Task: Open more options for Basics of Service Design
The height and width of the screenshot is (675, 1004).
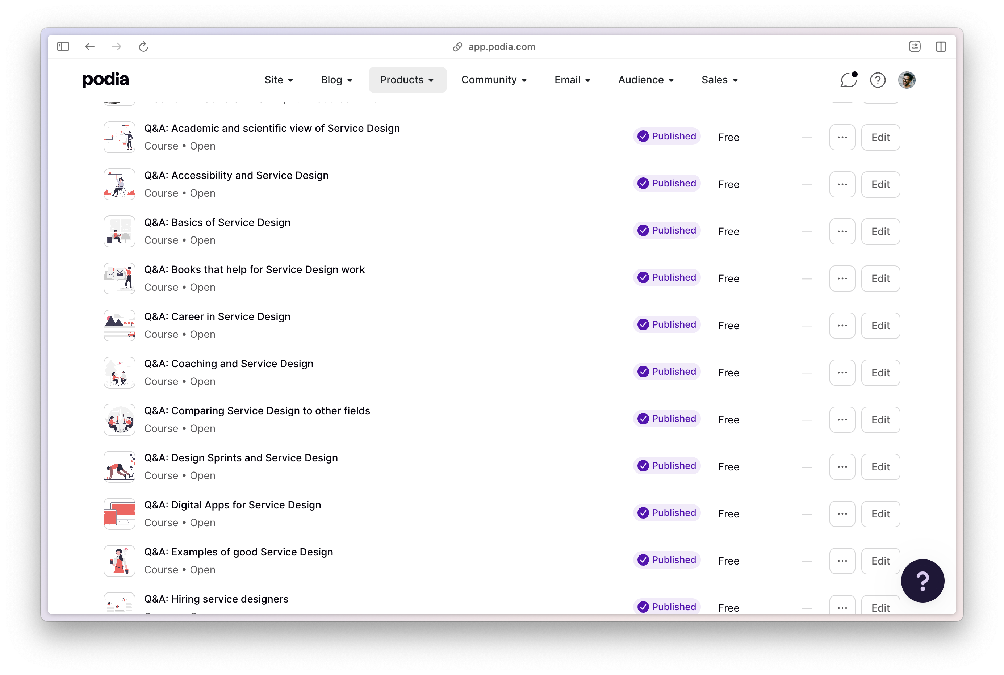Action: click(x=842, y=232)
